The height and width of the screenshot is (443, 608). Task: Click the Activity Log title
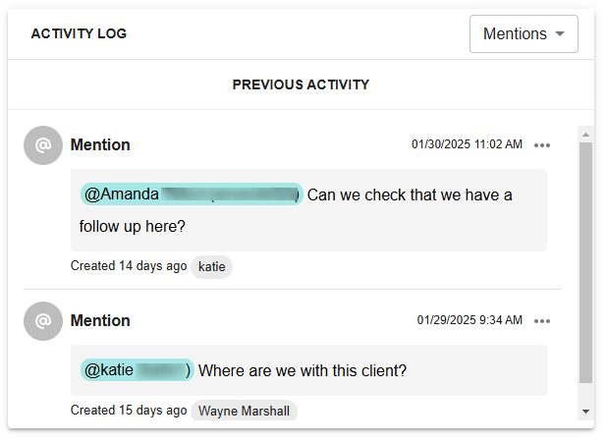pyautogui.click(x=80, y=33)
